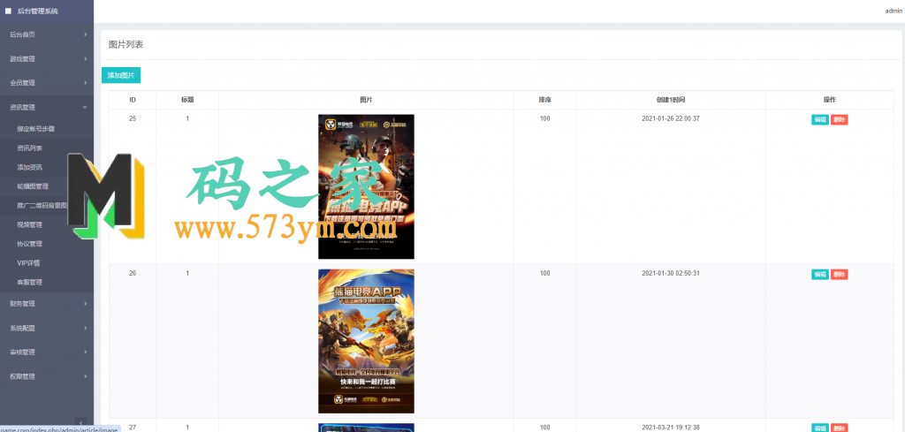The height and width of the screenshot is (432, 905).
Task: Expand the 后台首页 menu chevron
Action: pos(86,34)
